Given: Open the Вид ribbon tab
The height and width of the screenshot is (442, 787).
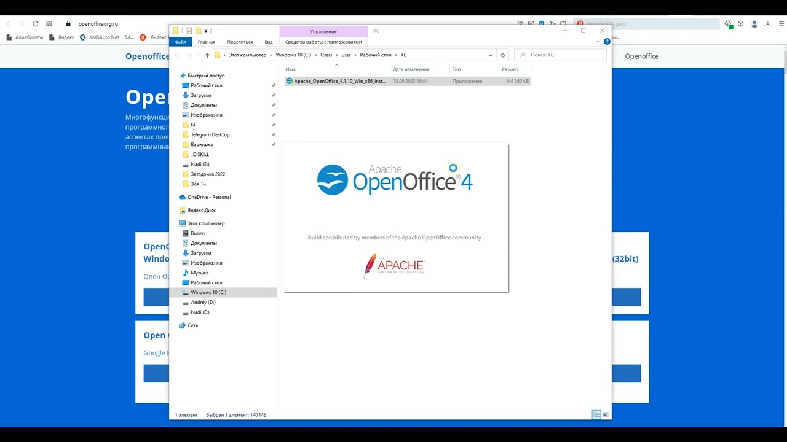Looking at the screenshot, I should 269,42.
